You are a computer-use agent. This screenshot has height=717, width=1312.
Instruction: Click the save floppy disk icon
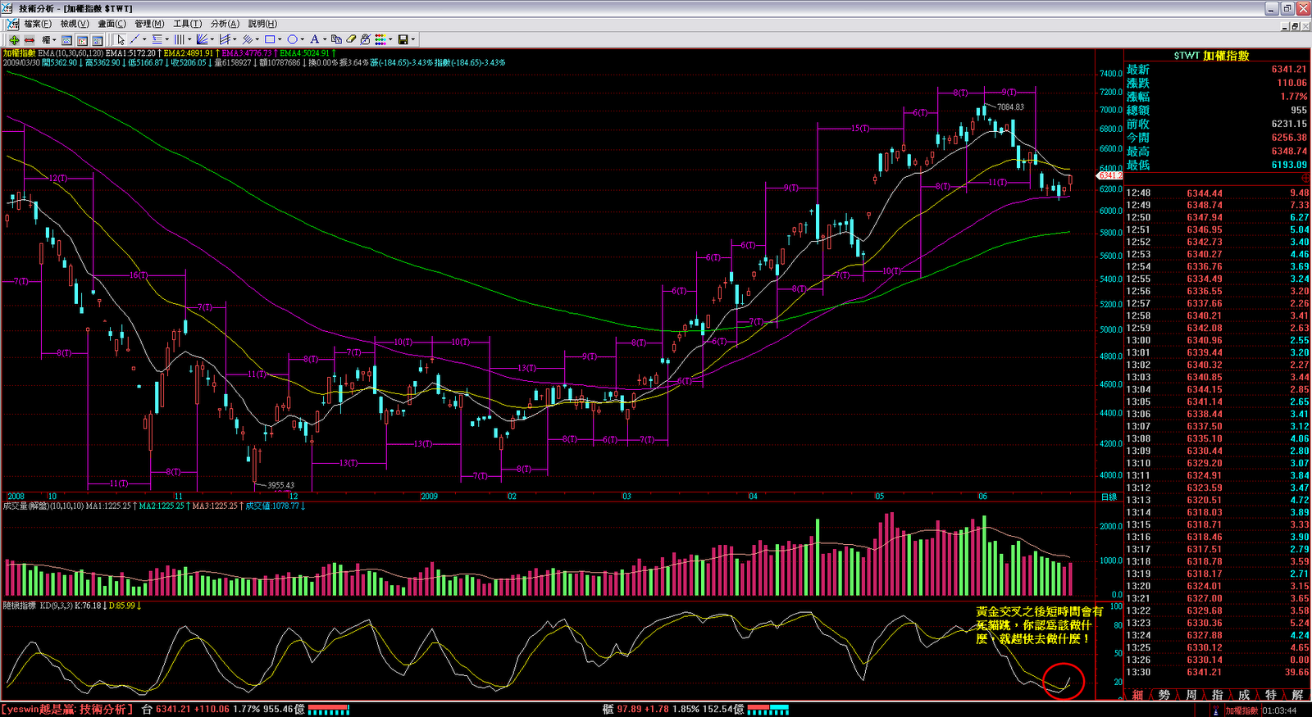[403, 39]
